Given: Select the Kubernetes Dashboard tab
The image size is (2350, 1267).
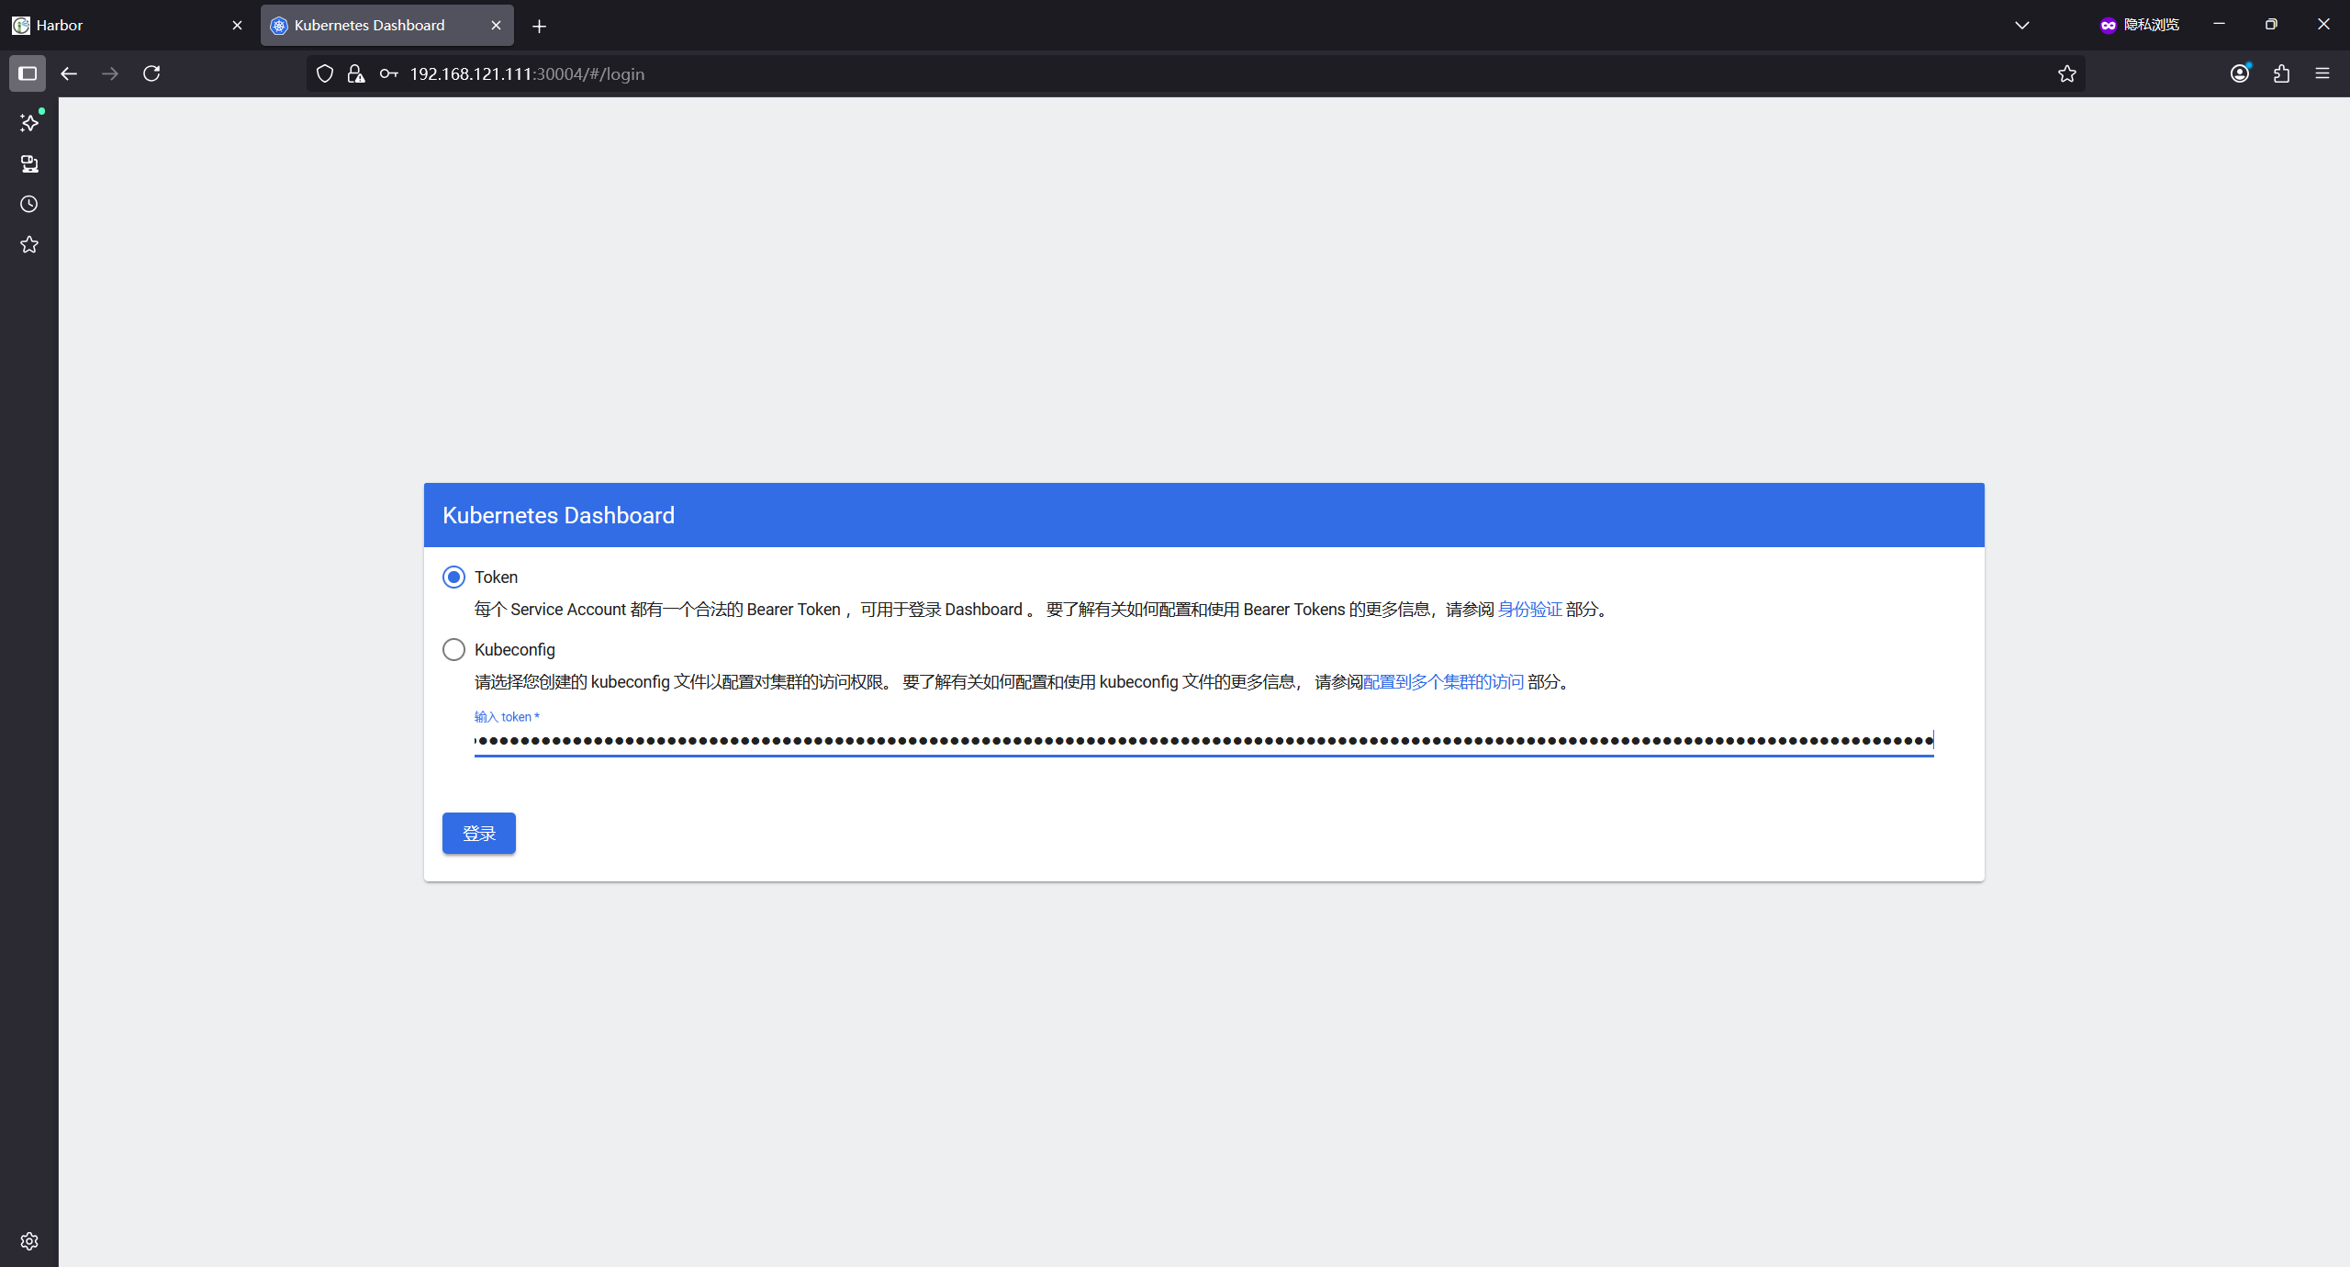Looking at the screenshot, I should click(x=386, y=25).
